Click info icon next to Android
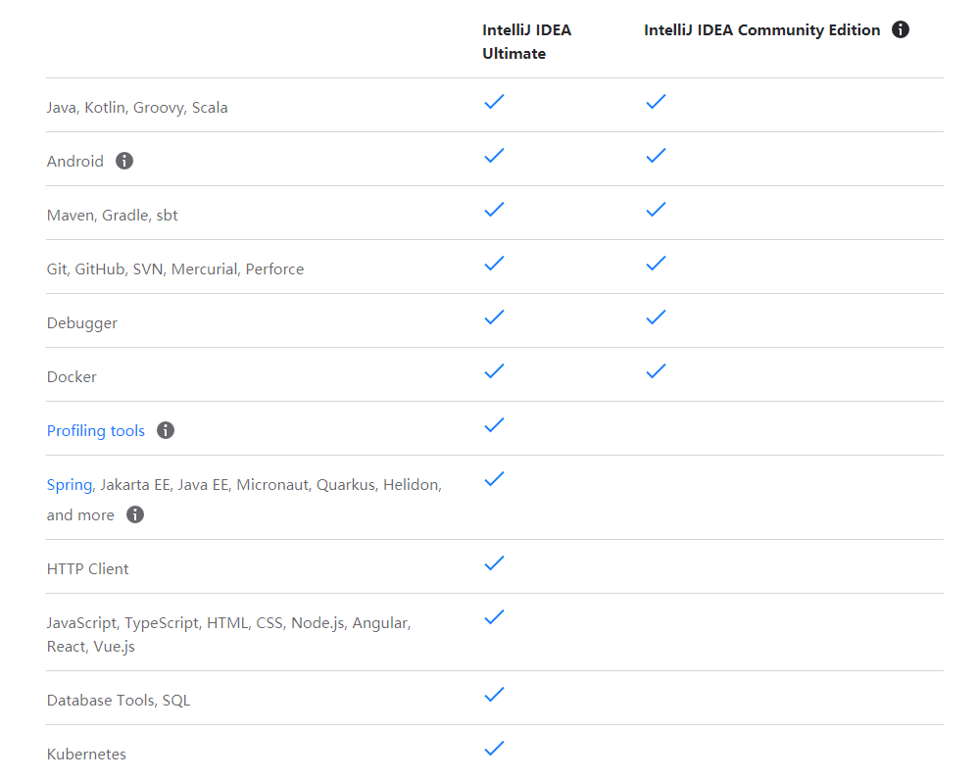Image resolution: width=979 pixels, height=780 pixels. click(124, 161)
